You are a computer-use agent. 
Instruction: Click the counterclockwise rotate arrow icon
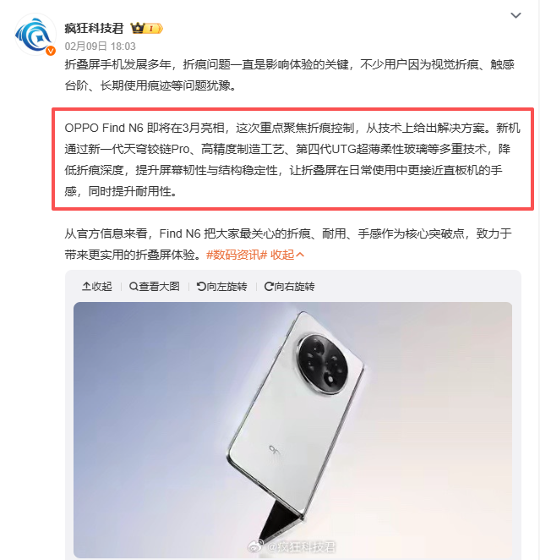(x=201, y=287)
